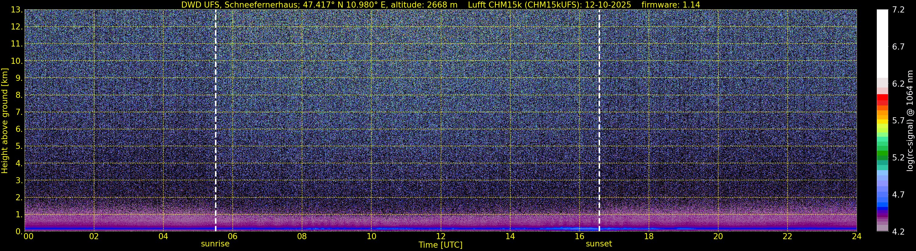Click the height axis tick label 1

point(19,215)
